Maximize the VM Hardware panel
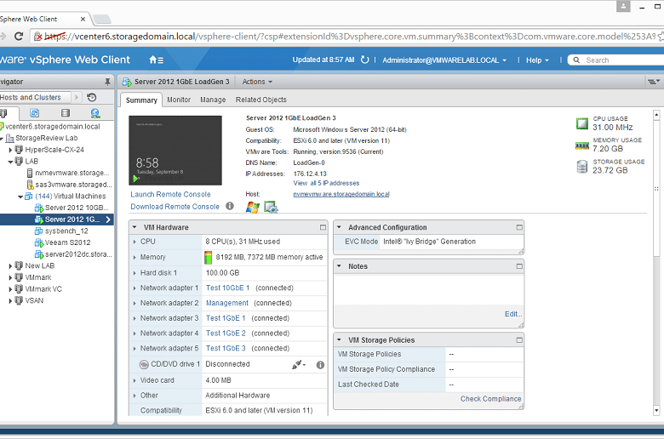 [x=323, y=227]
